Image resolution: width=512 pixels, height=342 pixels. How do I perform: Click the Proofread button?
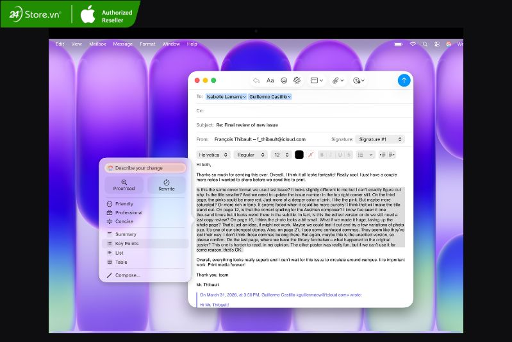pyautogui.click(x=124, y=185)
